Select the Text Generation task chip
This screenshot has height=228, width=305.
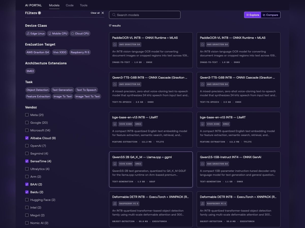tap(62, 90)
